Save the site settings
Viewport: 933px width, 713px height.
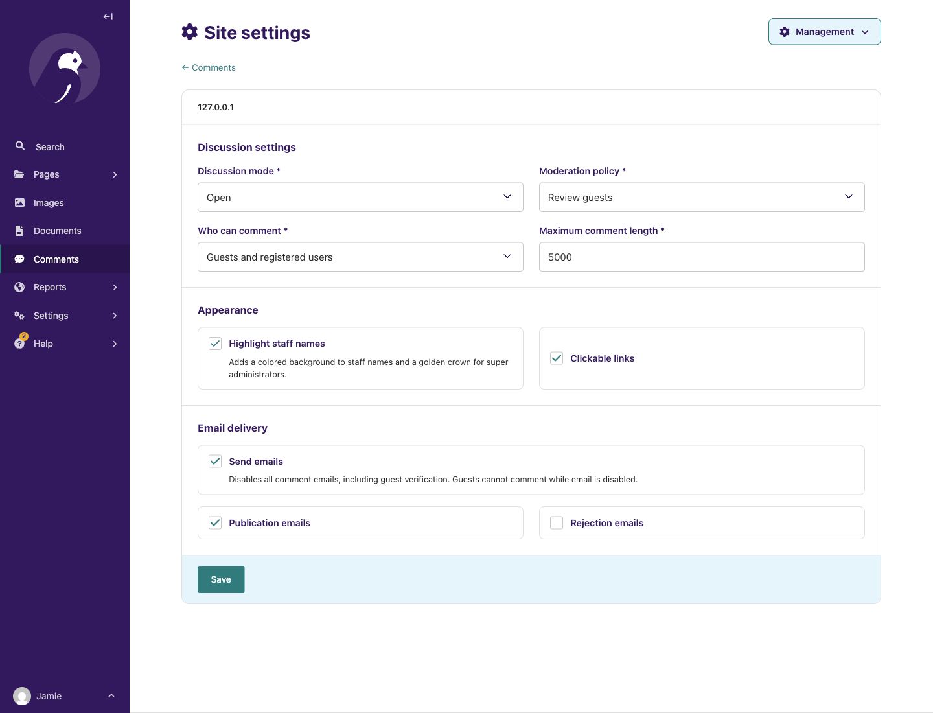[221, 579]
